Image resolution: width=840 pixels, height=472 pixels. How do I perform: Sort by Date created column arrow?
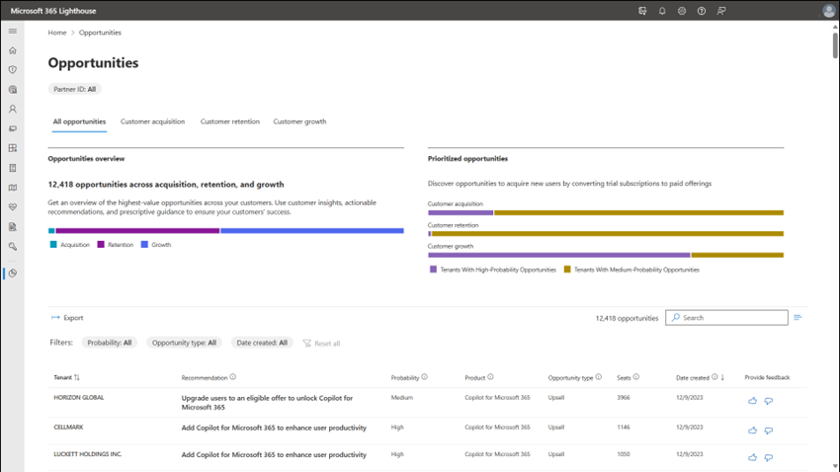point(722,377)
